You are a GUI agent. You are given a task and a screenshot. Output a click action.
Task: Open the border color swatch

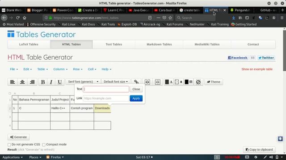tap(189, 82)
